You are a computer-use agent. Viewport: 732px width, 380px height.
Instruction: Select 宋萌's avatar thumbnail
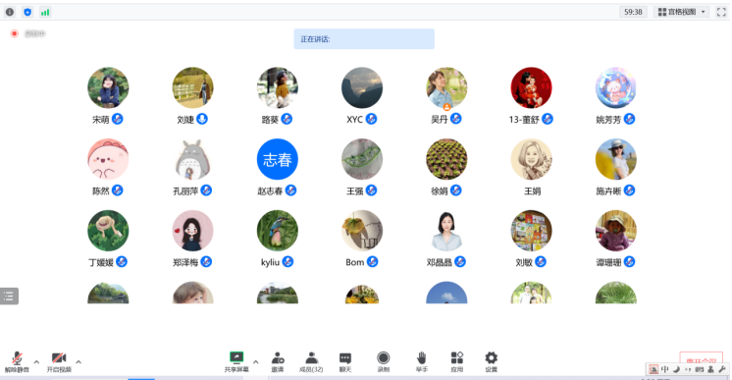[x=108, y=87]
